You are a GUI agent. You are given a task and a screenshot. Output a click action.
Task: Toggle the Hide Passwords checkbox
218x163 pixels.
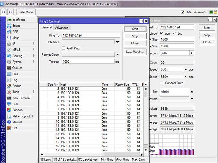point(183,12)
